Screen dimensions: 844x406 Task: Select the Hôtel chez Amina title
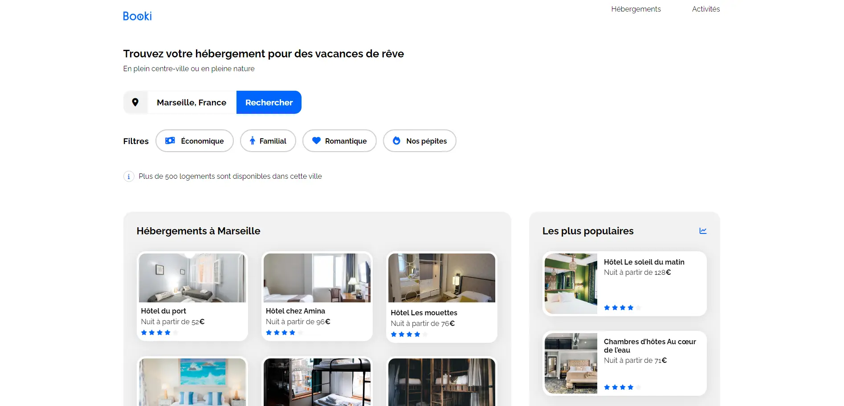(295, 311)
